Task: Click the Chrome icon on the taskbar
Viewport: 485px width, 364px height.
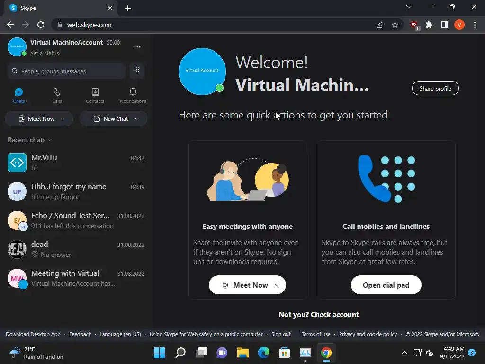Action: [x=326, y=353]
